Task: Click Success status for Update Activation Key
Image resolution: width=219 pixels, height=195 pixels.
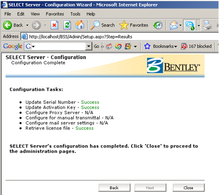Action: point(90,107)
